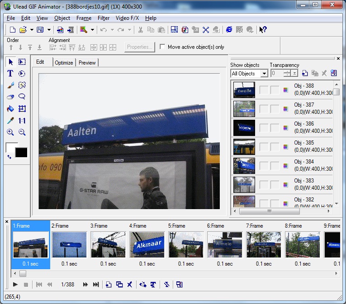Click the actual size 1:1 tool
Screen dimensions: 346x304
click(x=22, y=120)
